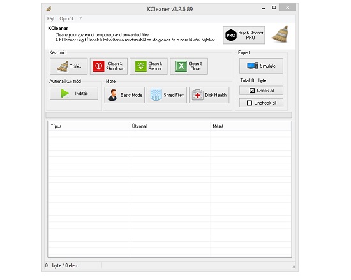Open the Opciók menu
Image resolution: width=351 pixels, height=280 pixels.
click(67, 18)
